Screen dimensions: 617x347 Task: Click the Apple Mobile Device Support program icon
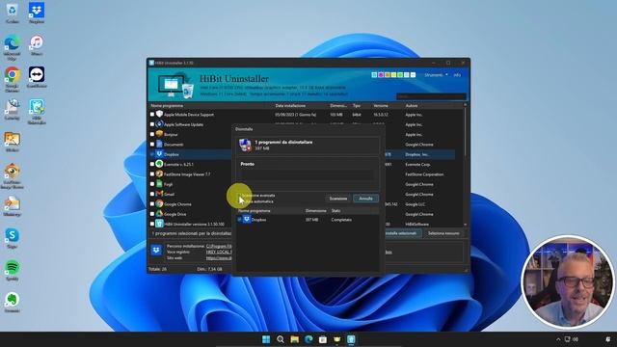coord(159,114)
